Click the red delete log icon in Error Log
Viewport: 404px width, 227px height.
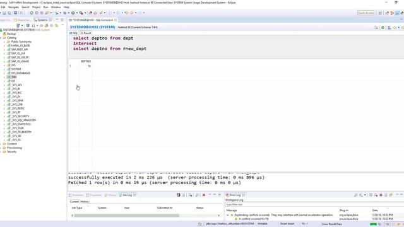pyautogui.click(x=381, y=195)
